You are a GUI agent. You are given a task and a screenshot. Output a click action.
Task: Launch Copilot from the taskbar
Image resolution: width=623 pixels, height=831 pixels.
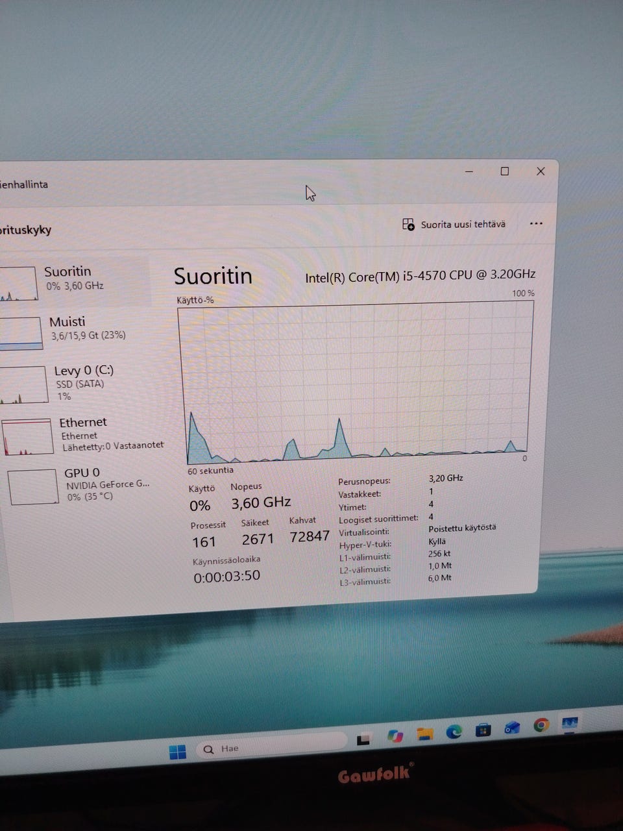pyautogui.click(x=395, y=736)
